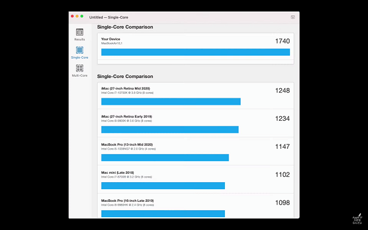Viewport: 368px width, 230px height.
Task: Switch to the Multi-Core view icon
Action: pyautogui.click(x=80, y=68)
